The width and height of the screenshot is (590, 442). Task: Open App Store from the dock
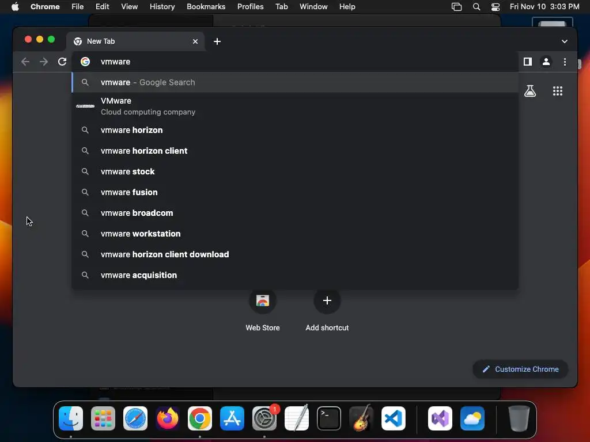tap(232, 418)
